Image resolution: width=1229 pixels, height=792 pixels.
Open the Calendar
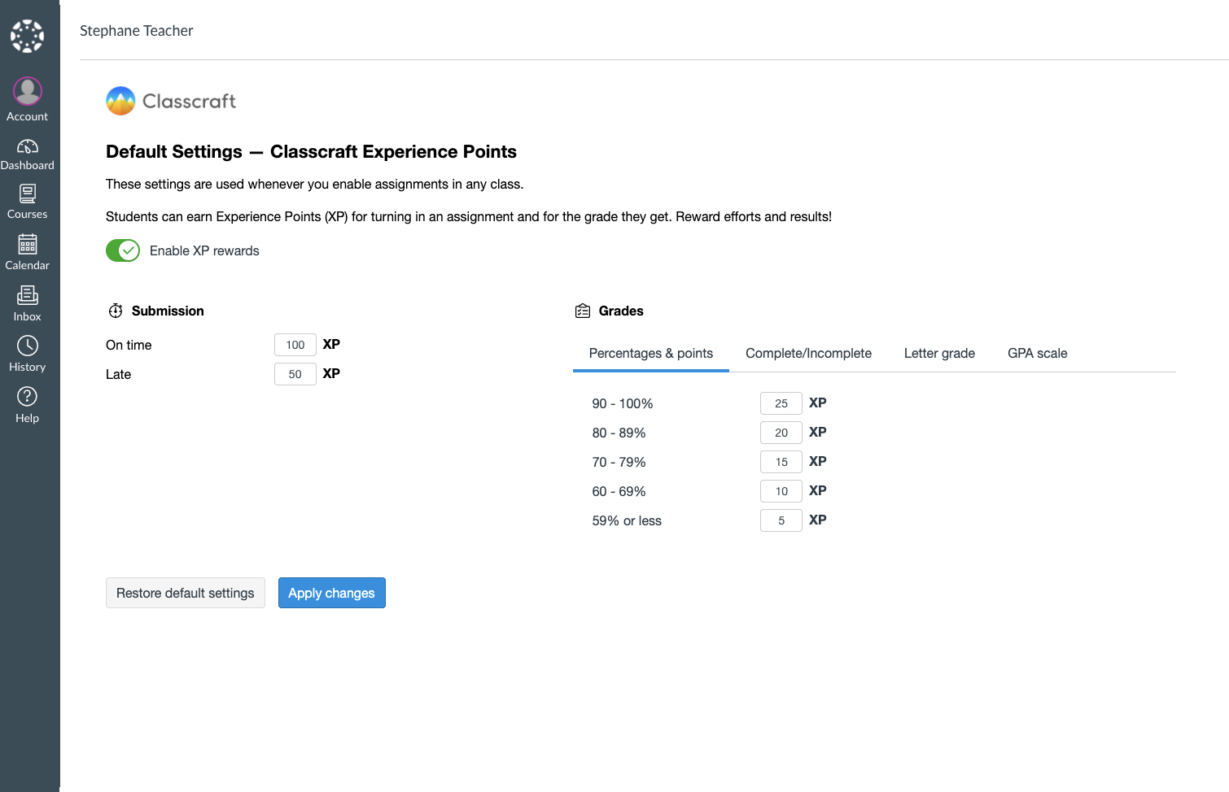pos(27,252)
